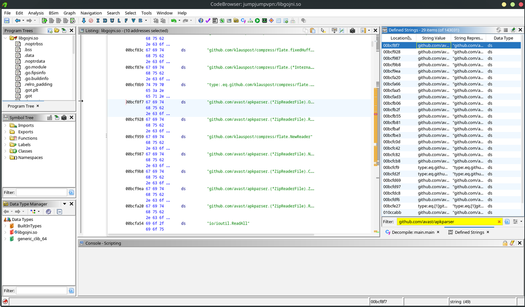Expand BuiltInTypes in Data Type Manager

tap(5, 226)
